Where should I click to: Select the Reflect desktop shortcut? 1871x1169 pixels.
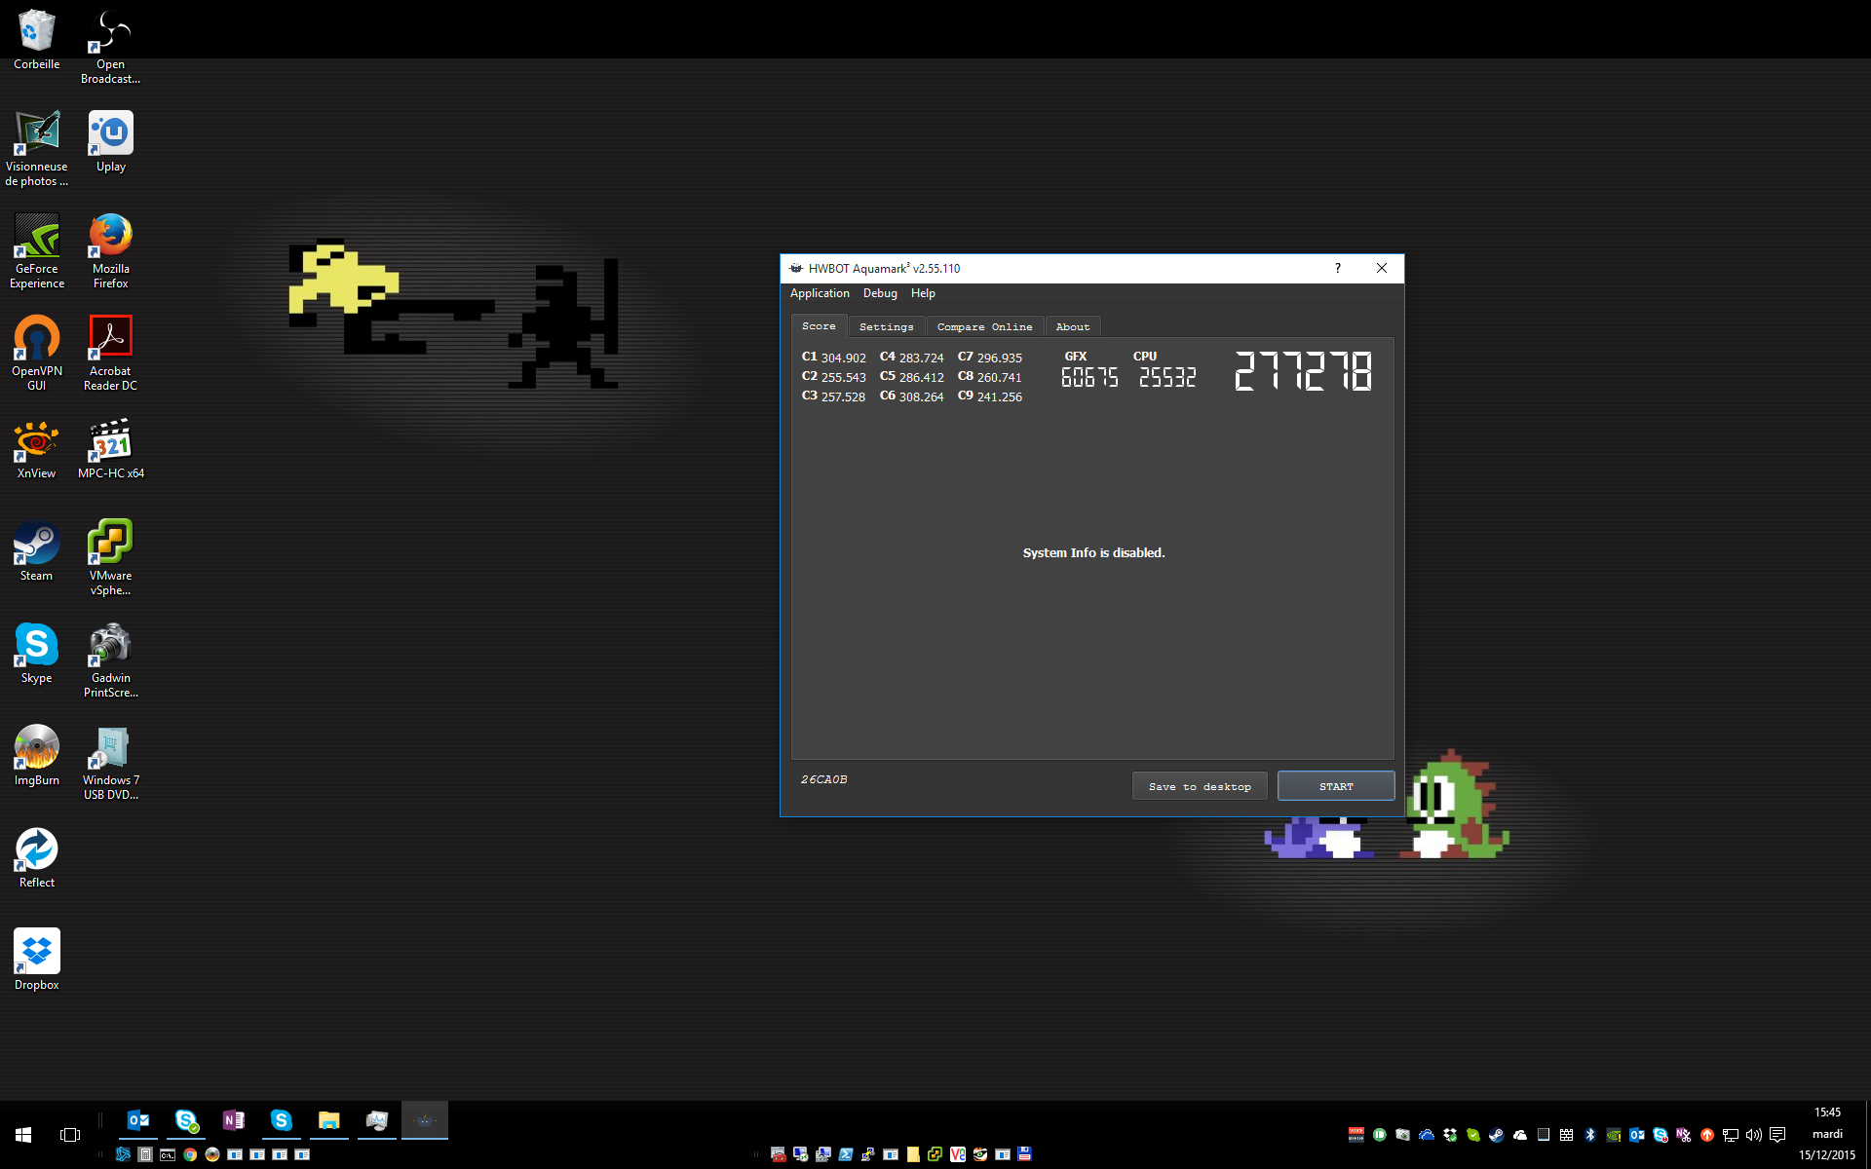coord(37,858)
